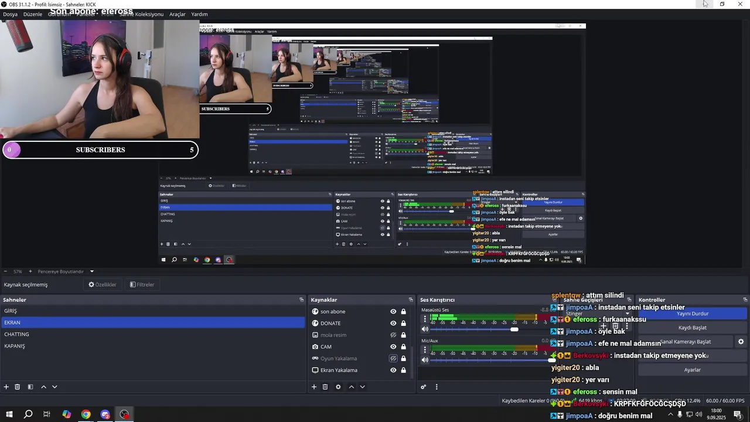Zoom in preview with plus icon
The width and height of the screenshot is (750, 422).
(x=30, y=271)
